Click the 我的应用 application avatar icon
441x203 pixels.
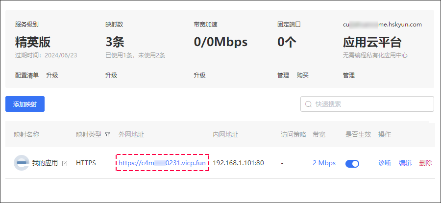22,163
